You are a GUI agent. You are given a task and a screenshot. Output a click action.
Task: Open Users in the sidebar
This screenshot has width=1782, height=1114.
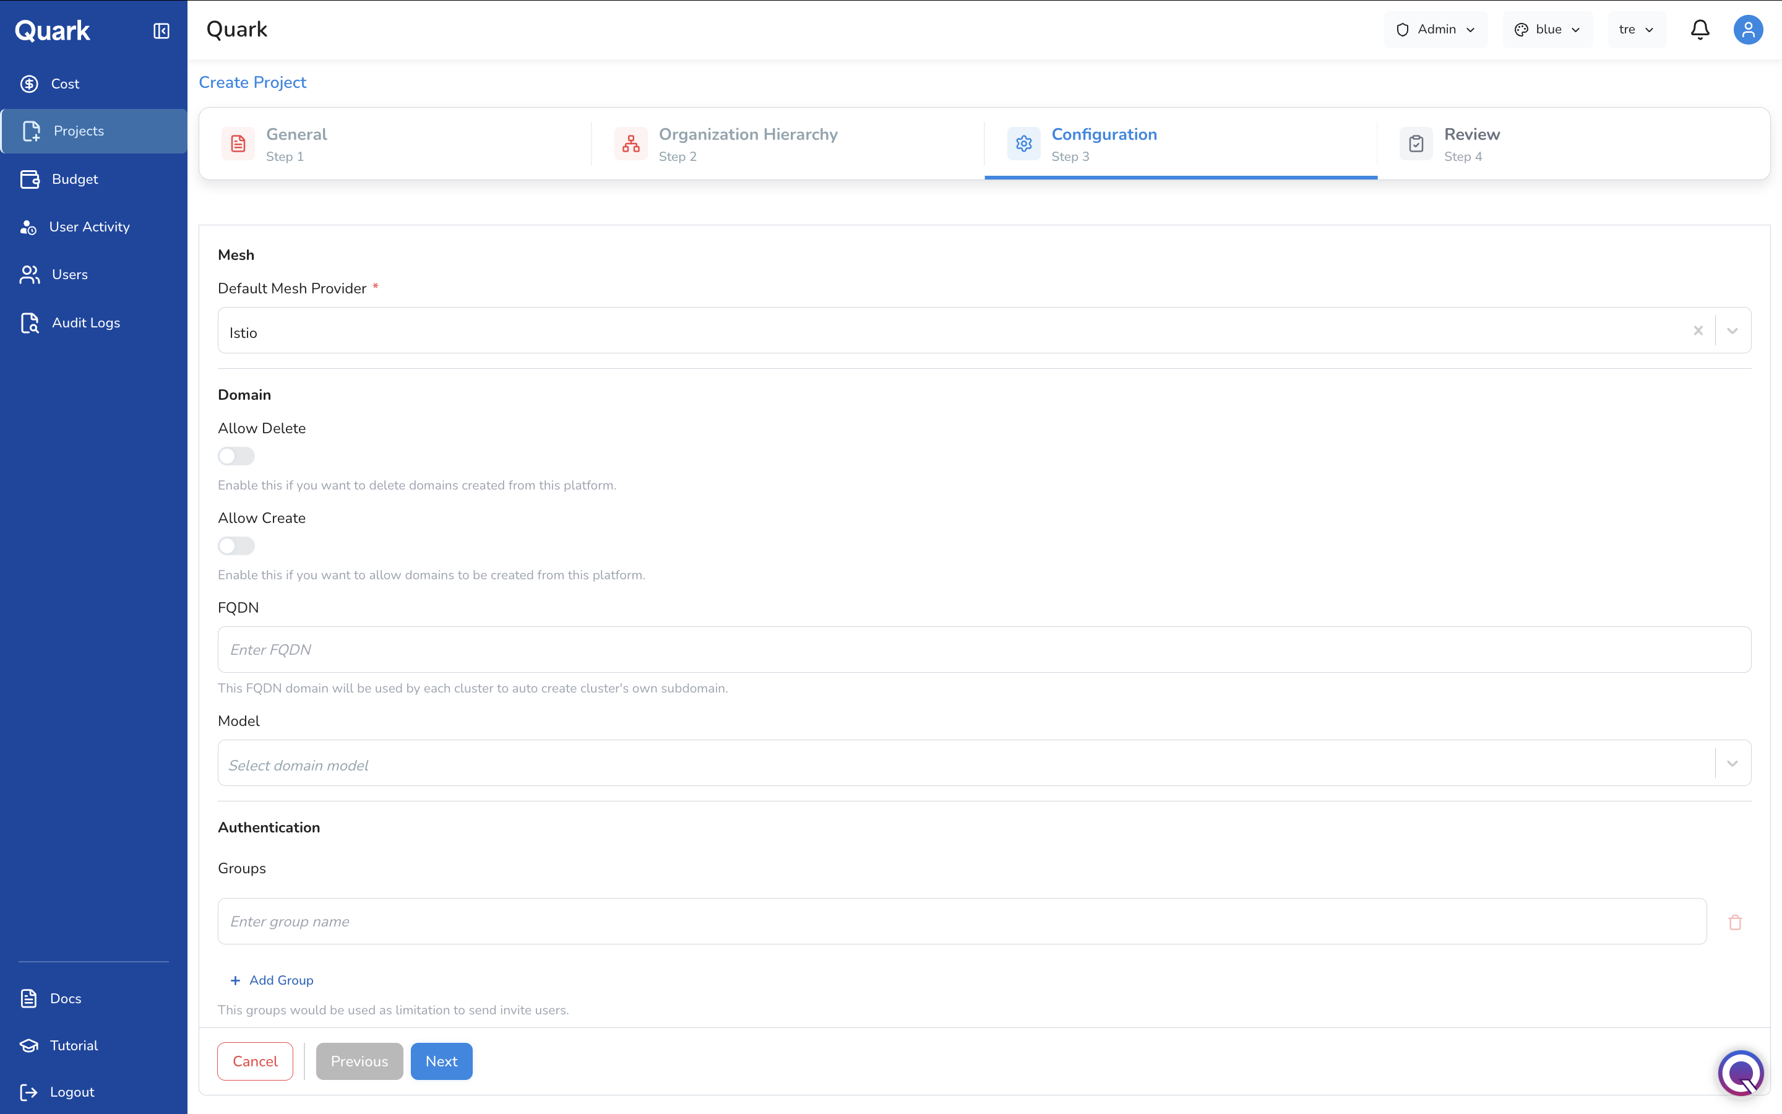click(93, 275)
